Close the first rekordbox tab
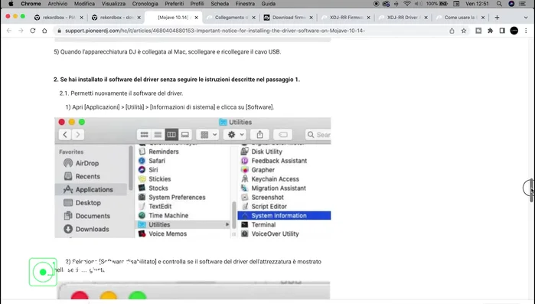 81,18
